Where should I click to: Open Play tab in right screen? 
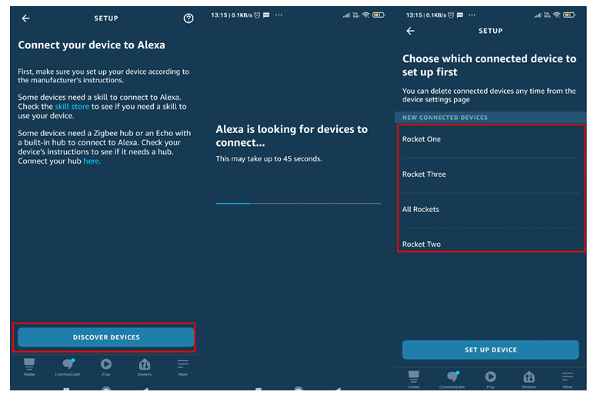point(491,380)
